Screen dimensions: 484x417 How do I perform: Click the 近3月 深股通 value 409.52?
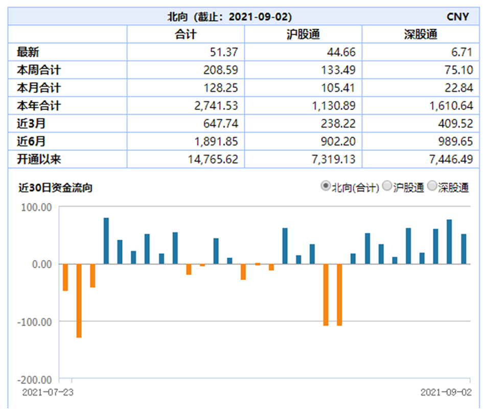[x=452, y=124]
